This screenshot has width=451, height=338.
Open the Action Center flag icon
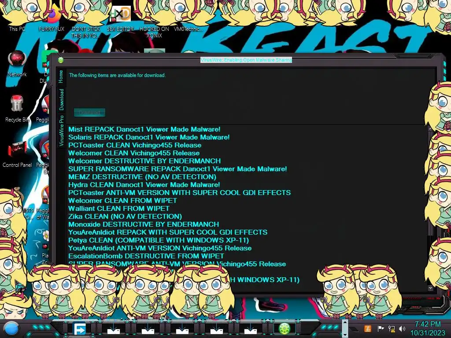pos(380,328)
